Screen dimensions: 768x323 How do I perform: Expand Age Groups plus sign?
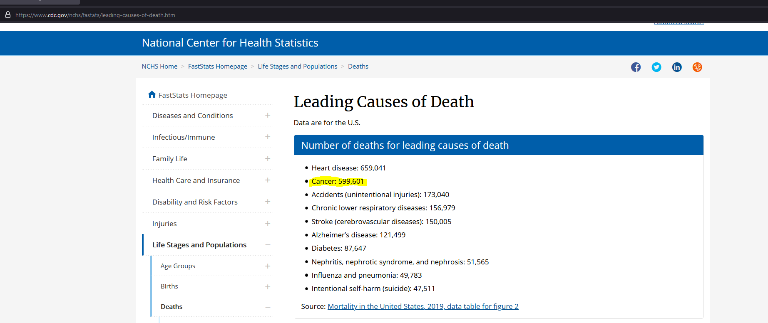click(x=268, y=266)
